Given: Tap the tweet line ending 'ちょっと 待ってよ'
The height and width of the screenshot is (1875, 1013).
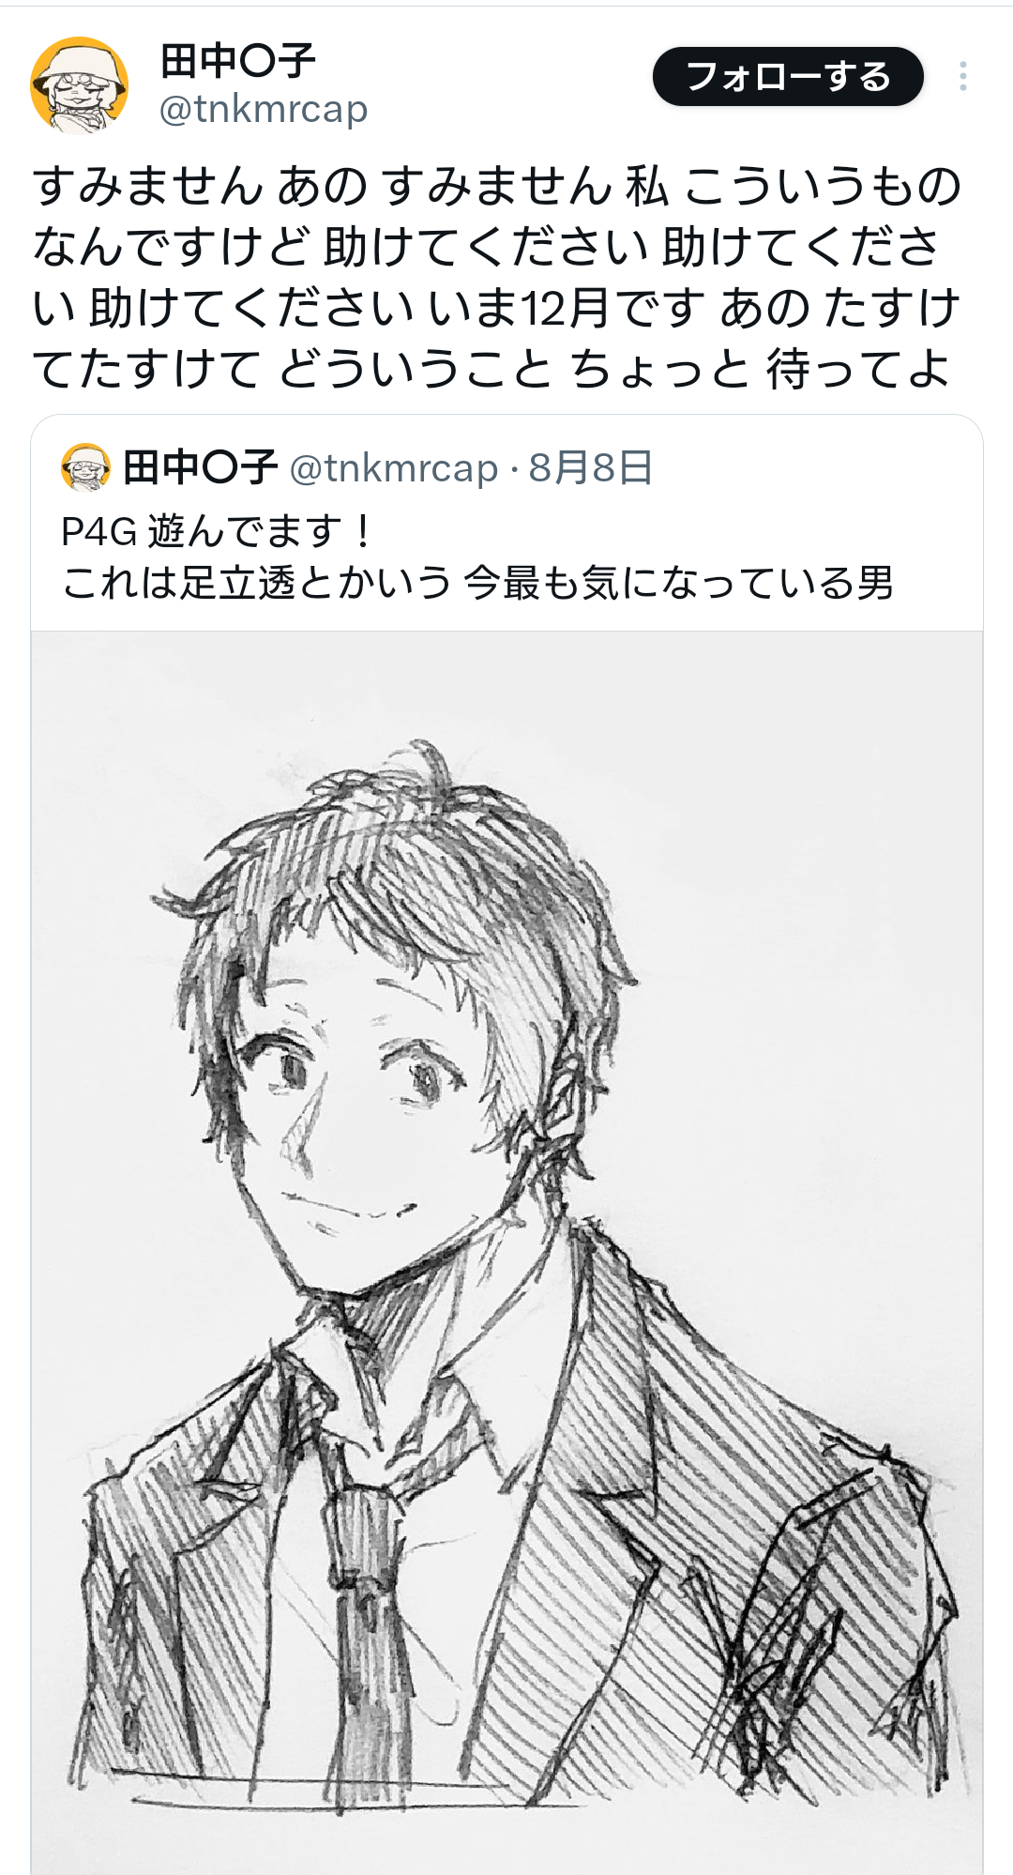Looking at the screenshot, I should (x=491, y=369).
